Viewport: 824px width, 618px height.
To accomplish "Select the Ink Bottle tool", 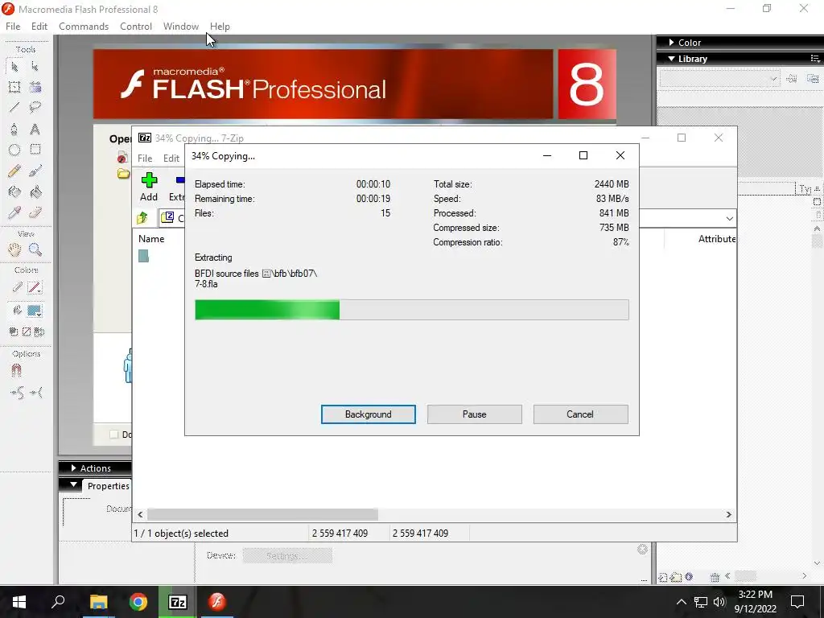I will tap(14, 192).
